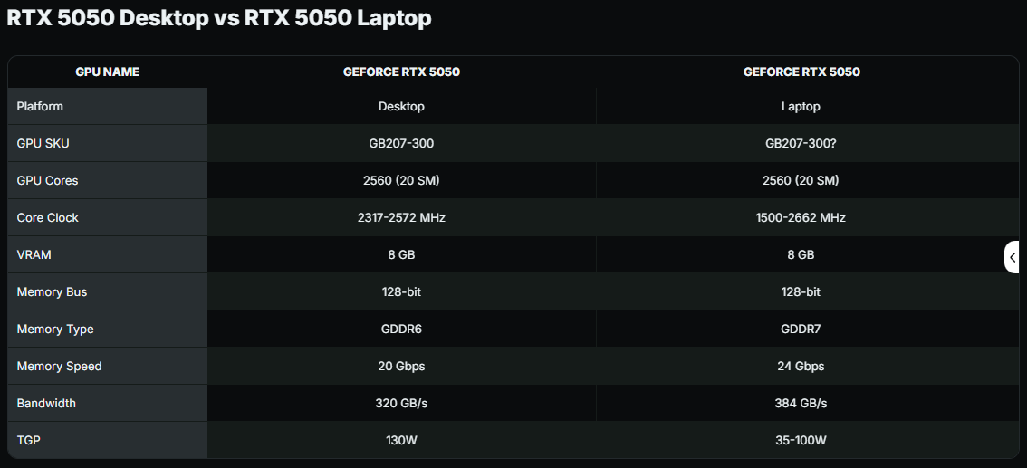
Task: Select the Bandwidth row label
Action: (46, 403)
